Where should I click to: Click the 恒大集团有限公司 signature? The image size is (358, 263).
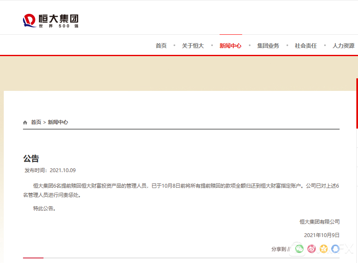320,222
